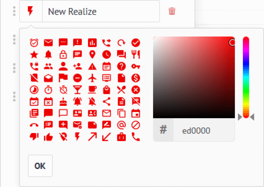The image size is (264, 187).
Task: Pick the key icon
Action: 135,67
